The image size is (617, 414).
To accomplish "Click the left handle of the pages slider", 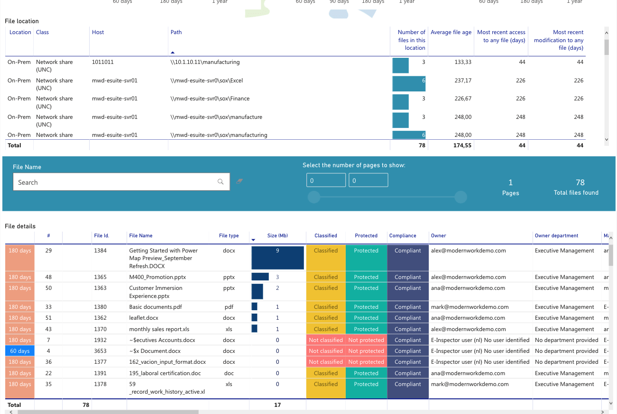I will tap(314, 197).
